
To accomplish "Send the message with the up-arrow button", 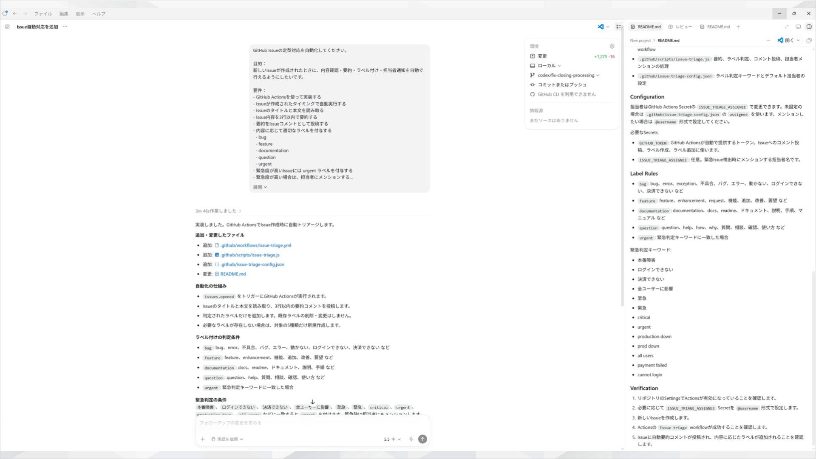I will (422, 439).
